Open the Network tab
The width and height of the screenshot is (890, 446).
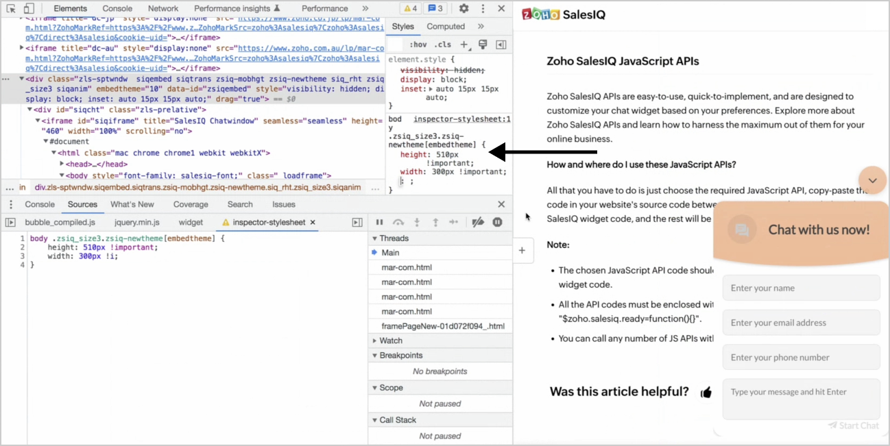(163, 9)
